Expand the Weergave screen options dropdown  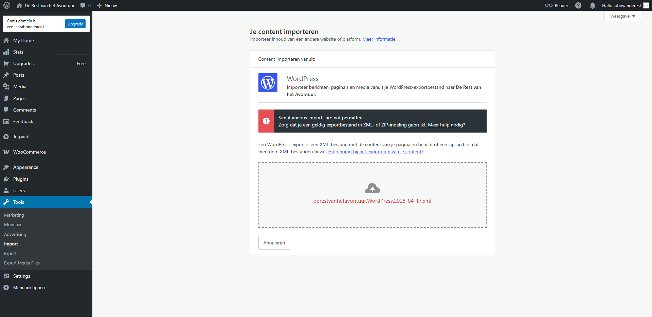point(622,16)
